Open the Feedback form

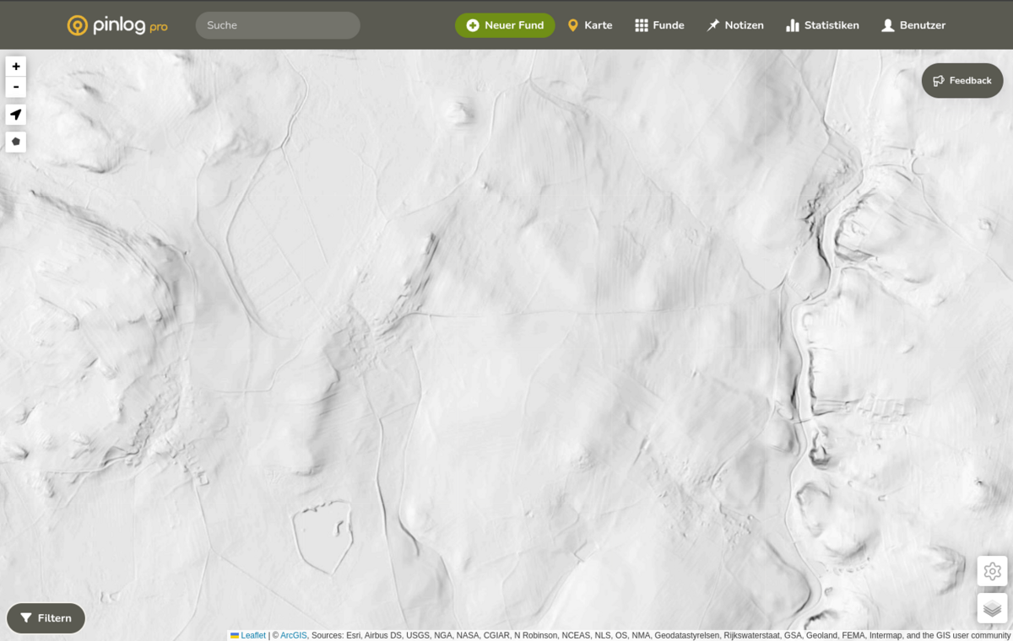[962, 81]
